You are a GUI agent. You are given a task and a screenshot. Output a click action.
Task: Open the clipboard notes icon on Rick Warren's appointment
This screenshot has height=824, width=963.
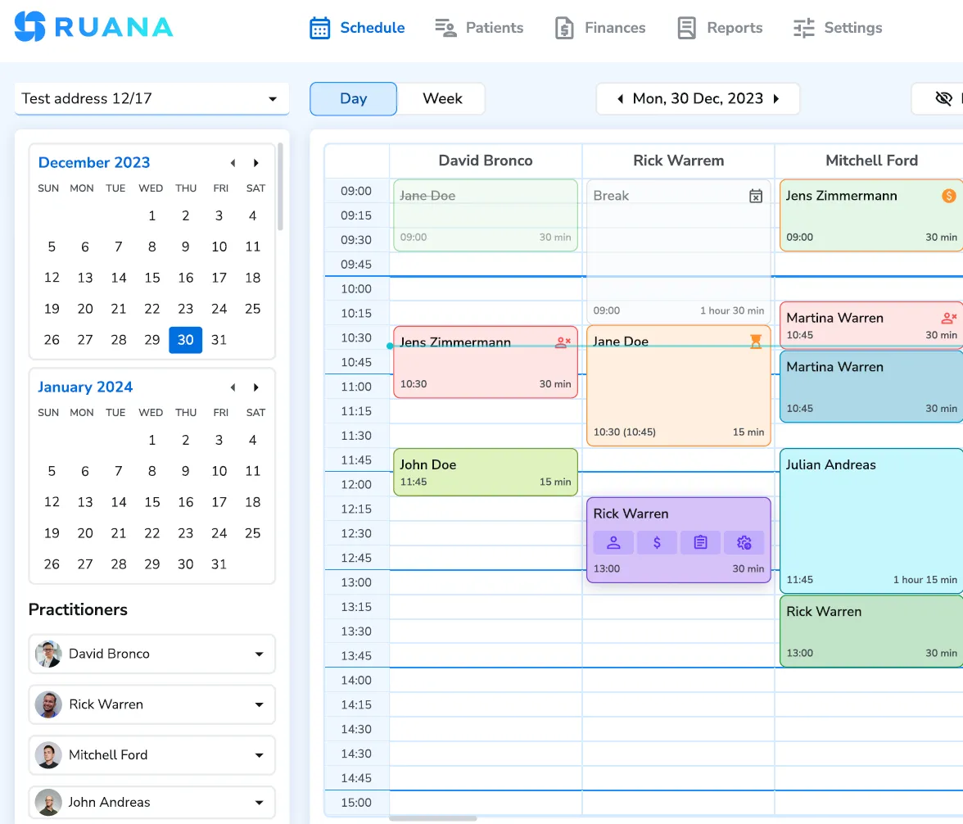click(700, 542)
